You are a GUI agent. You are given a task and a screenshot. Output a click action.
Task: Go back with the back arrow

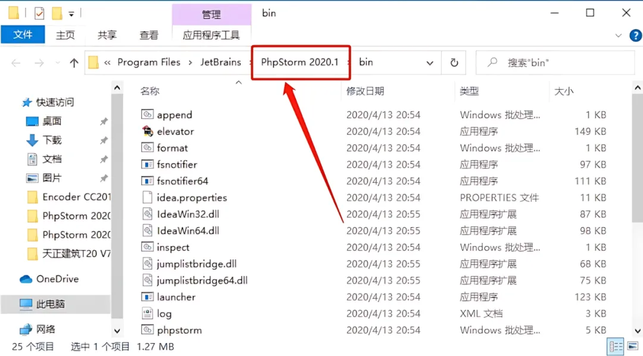[16, 63]
